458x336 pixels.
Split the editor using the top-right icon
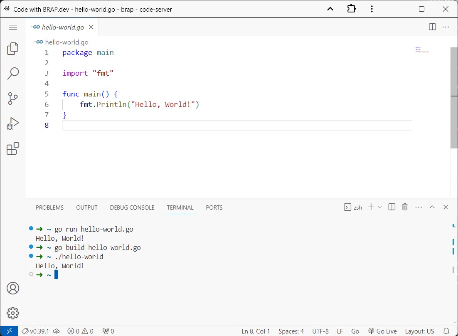432,27
